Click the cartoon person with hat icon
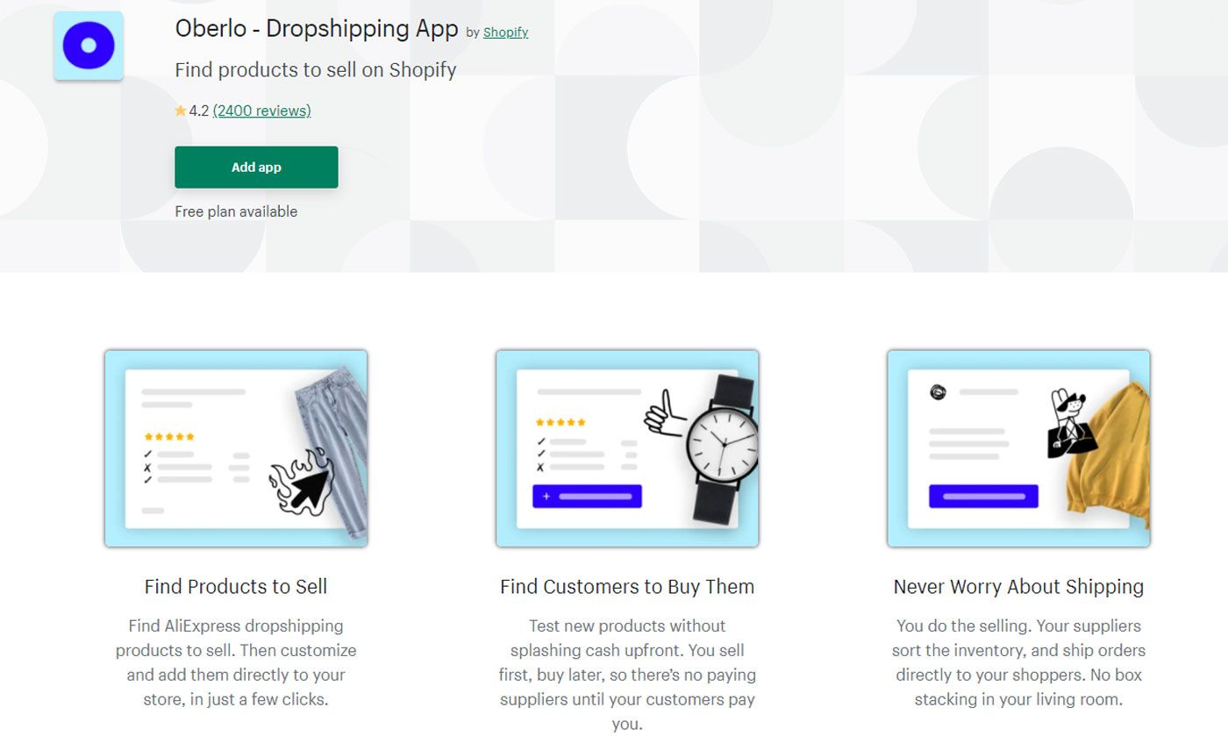Screen dimensions: 1228x743 click(1071, 423)
